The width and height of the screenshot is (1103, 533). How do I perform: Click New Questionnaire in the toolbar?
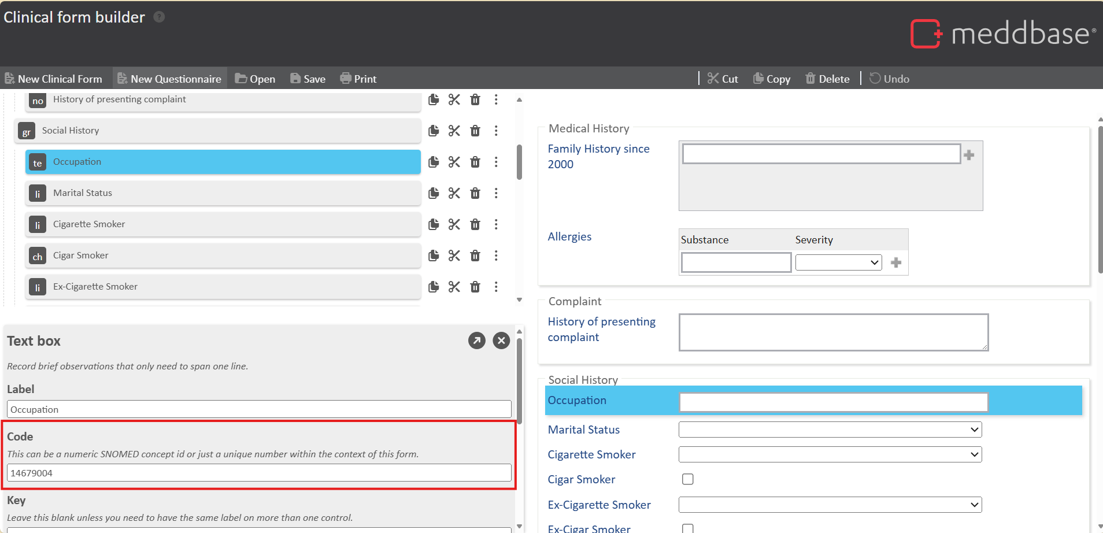169,79
